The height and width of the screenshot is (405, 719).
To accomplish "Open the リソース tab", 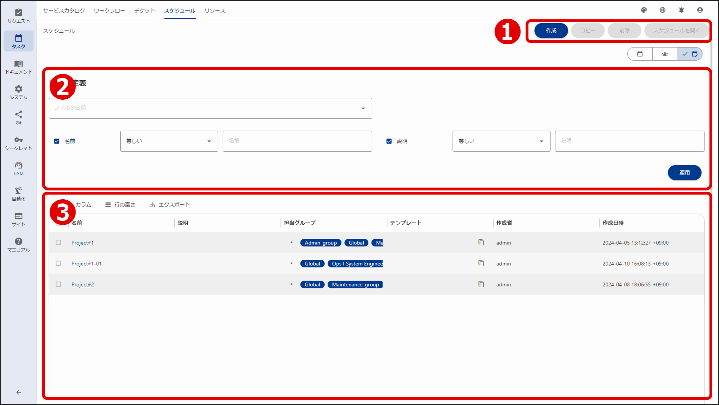I will 215,11.
